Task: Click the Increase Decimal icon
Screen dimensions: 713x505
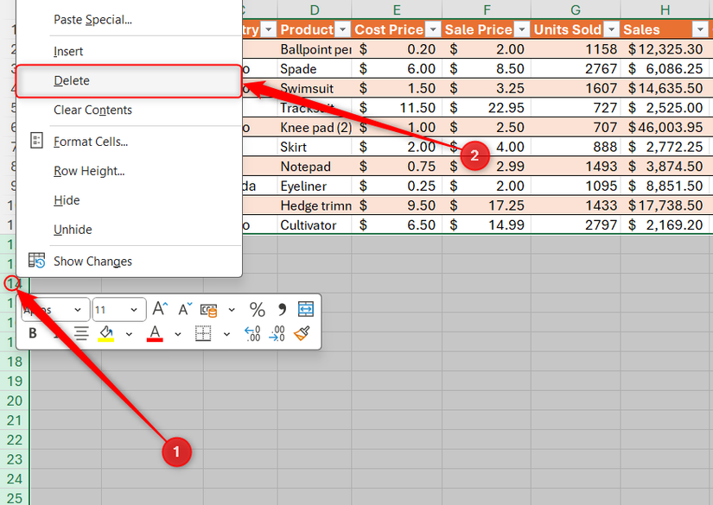Action: point(251,332)
